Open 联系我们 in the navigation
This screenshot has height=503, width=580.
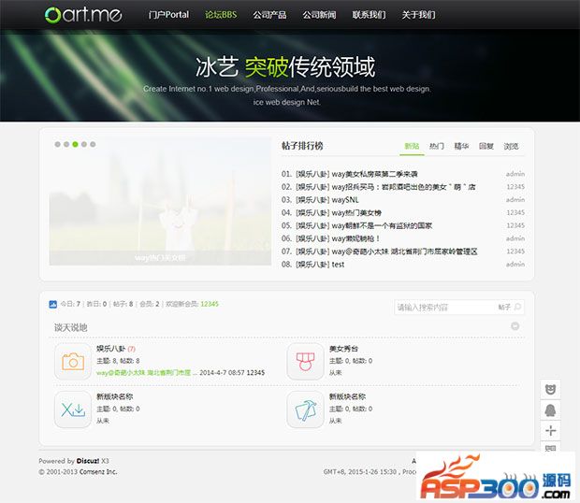coord(369,15)
